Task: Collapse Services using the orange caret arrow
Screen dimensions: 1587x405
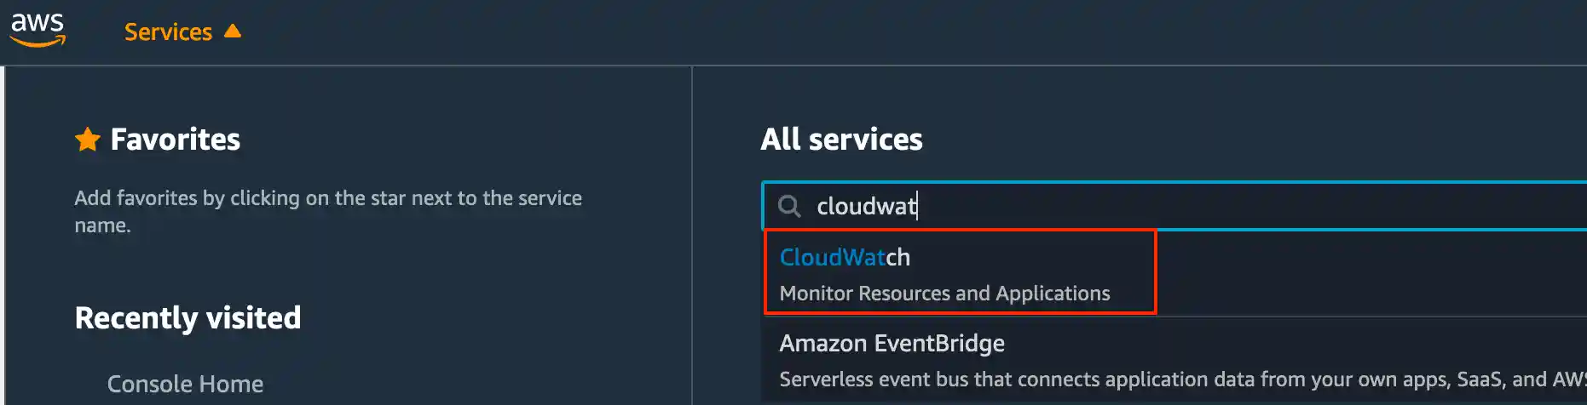Action: (x=233, y=31)
